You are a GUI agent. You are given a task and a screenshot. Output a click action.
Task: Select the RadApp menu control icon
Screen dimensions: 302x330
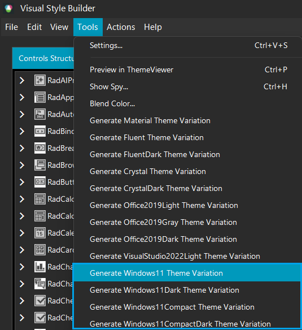coord(40,97)
